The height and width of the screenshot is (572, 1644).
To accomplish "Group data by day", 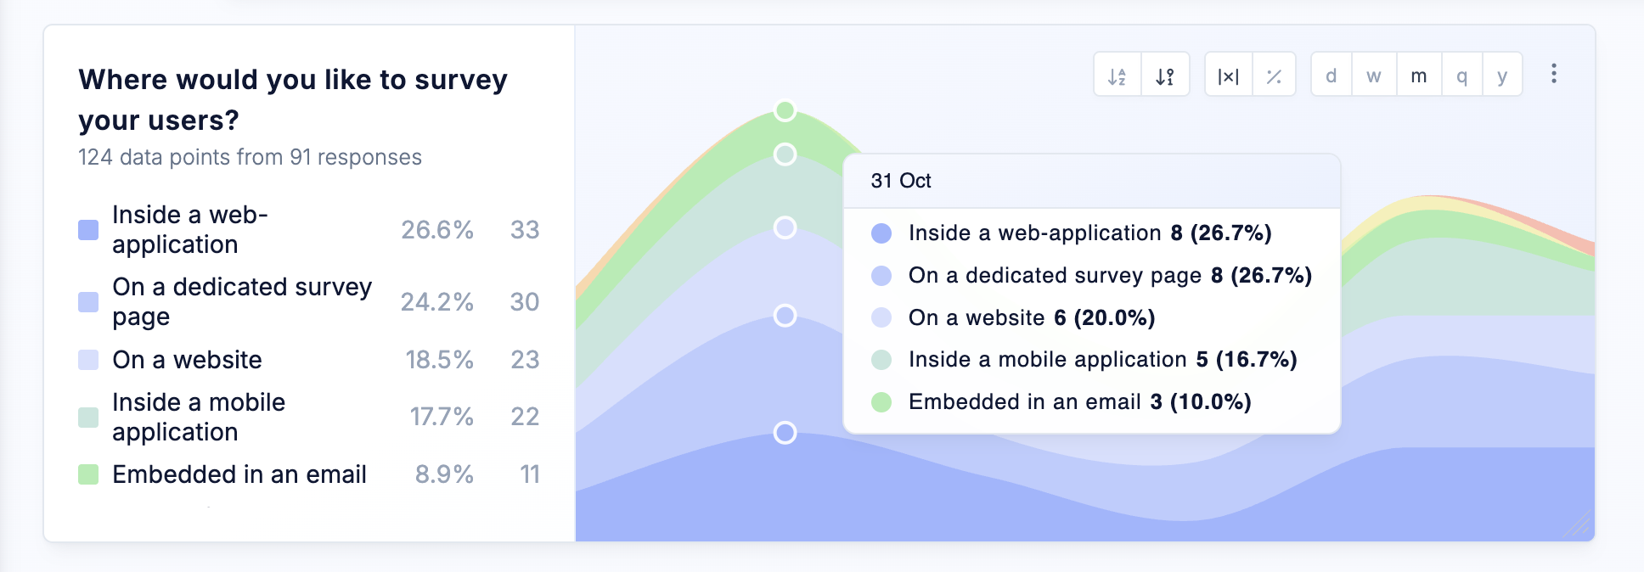I will click(1332, 76).
